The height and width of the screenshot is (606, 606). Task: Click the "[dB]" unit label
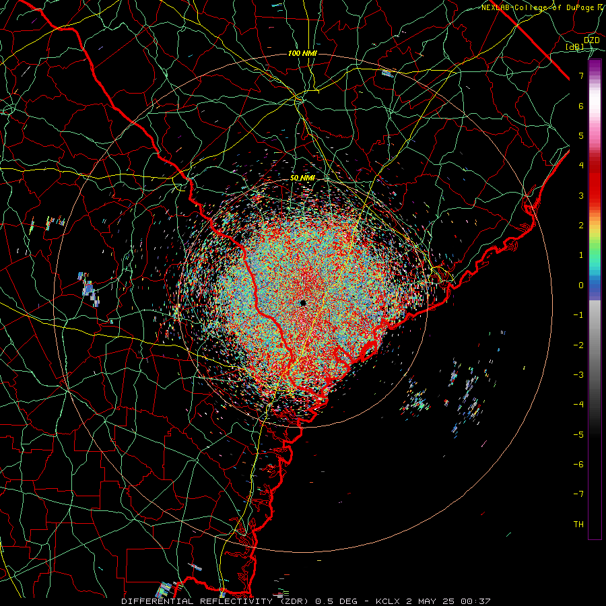tap(575, 47)
